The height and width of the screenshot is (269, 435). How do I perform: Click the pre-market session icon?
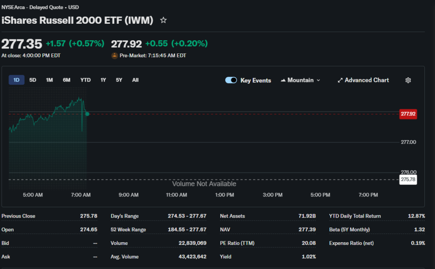coord(114,56)
